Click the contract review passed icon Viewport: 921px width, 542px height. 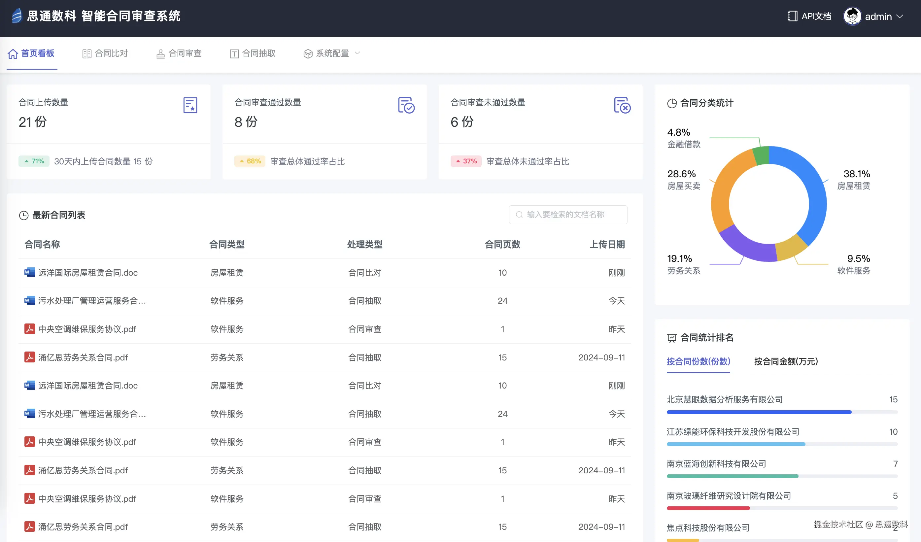pos(406,105)
